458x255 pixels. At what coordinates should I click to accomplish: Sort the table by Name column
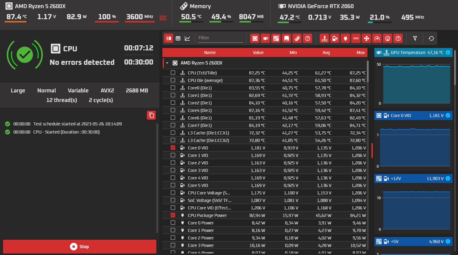(210, 52)
